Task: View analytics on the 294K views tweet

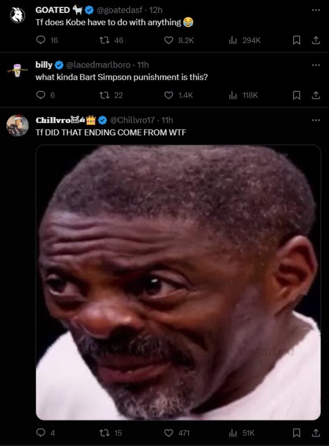Action: point(233,40)
